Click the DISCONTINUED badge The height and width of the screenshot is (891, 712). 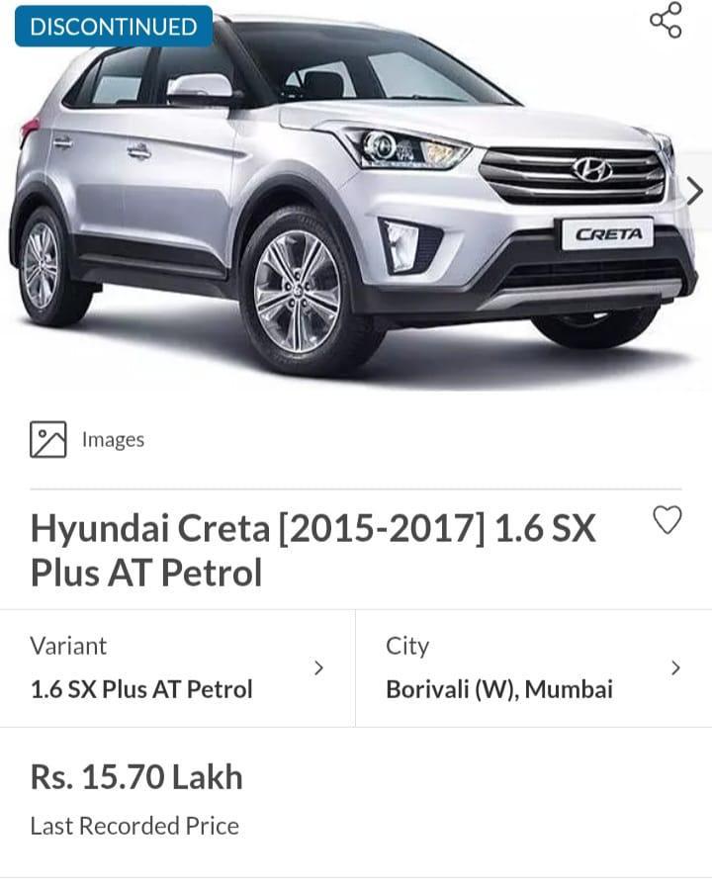(114, 26)
